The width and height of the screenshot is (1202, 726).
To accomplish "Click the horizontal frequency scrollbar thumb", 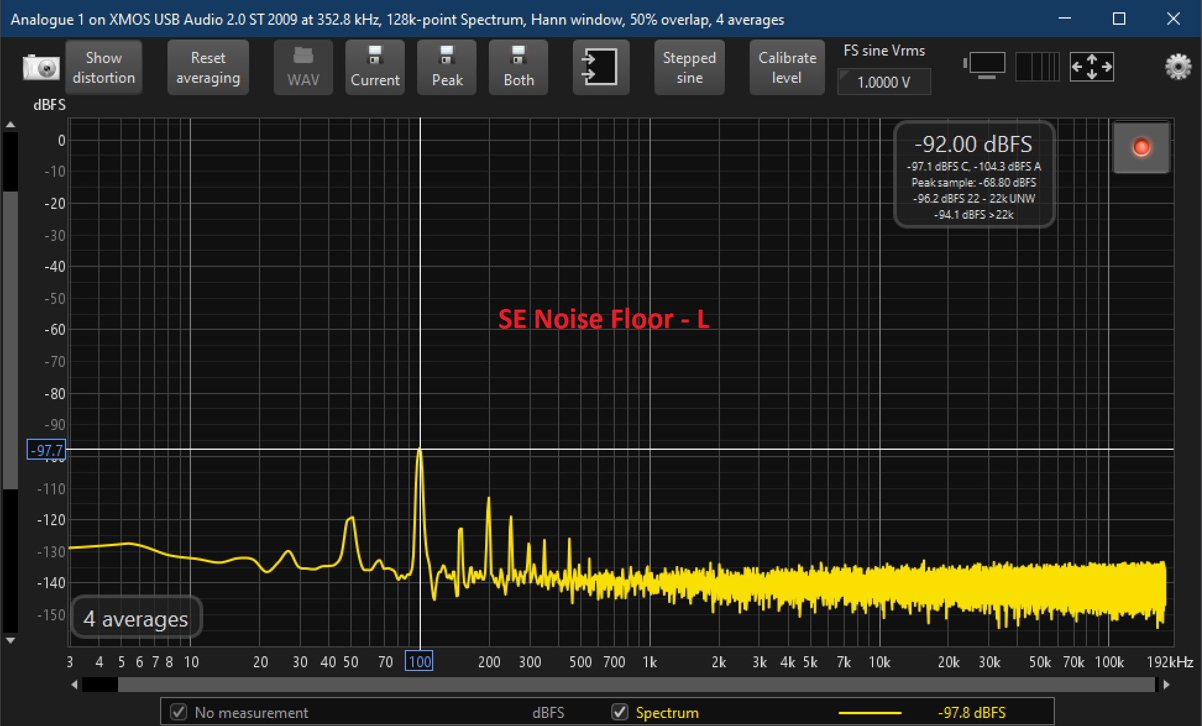I will click(637, 685).
